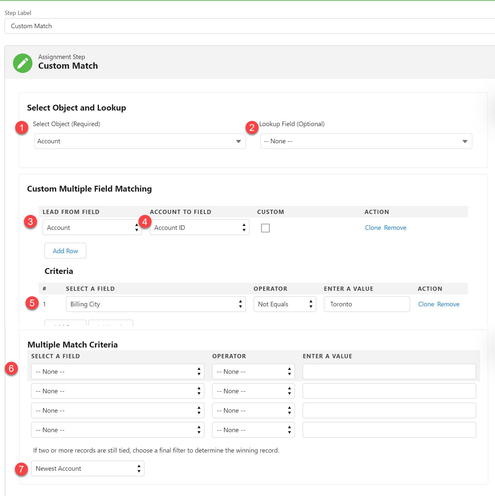Open the Select Object dropdown showing Account

coord(140,141)
